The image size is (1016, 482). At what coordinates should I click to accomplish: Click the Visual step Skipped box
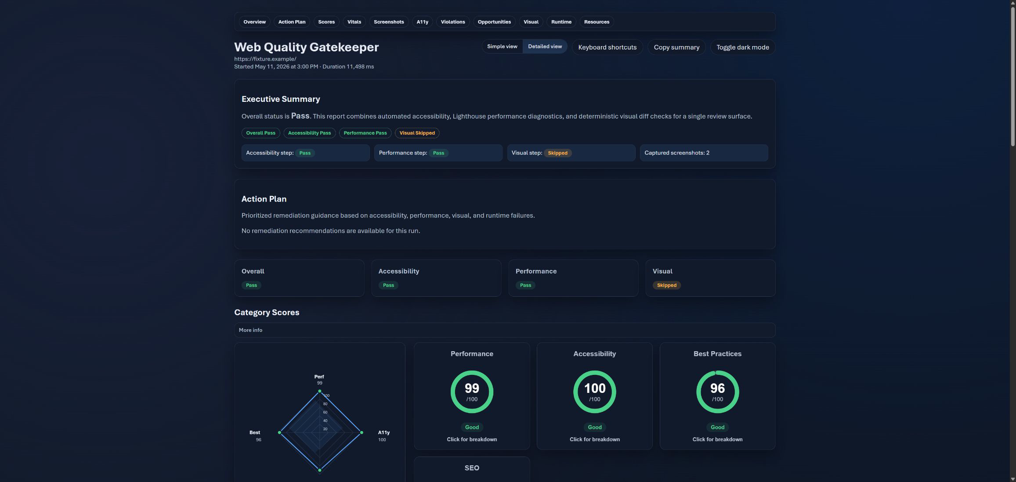coord(571,153)
